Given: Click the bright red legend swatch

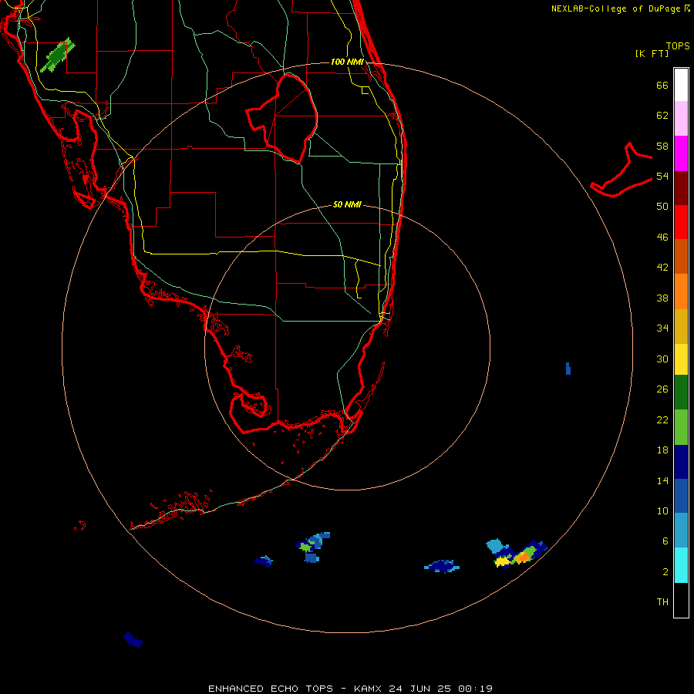Looking at the screenshot, I should click(681, 222).
